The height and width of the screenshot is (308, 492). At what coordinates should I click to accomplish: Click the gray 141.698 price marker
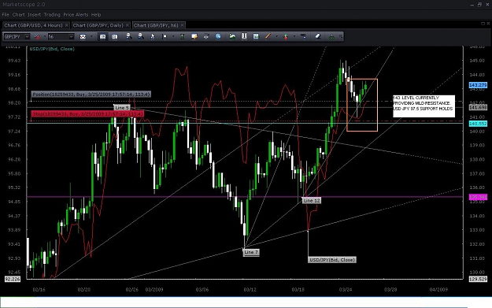tap(478, 107)
